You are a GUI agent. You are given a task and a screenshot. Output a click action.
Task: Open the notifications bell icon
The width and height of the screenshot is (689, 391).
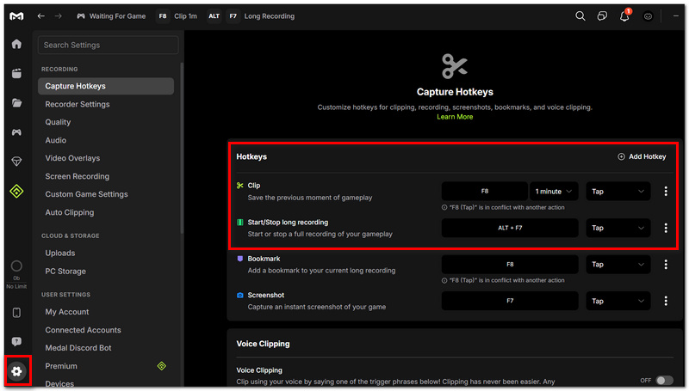click(624, 16)
